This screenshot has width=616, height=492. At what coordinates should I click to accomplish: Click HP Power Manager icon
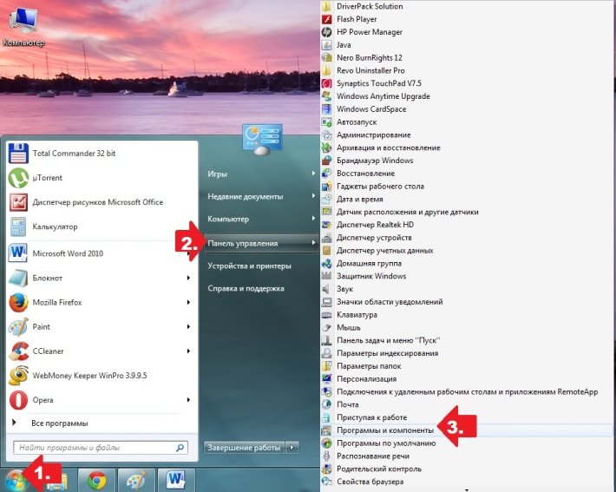tap(326, 32)
